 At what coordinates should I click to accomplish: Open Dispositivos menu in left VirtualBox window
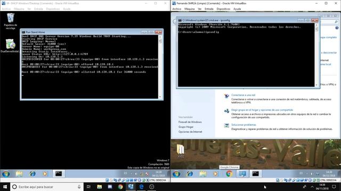pos(53,9)
